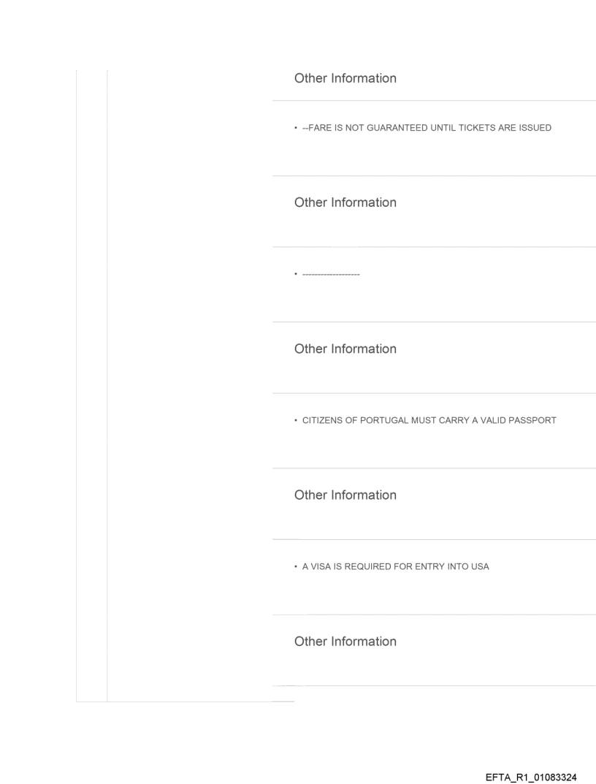Viewport: 596px width, 784px height.
Task: Click the Other Information heading above the dashed line
Action: pyautogui.click(x=345, y=202)
